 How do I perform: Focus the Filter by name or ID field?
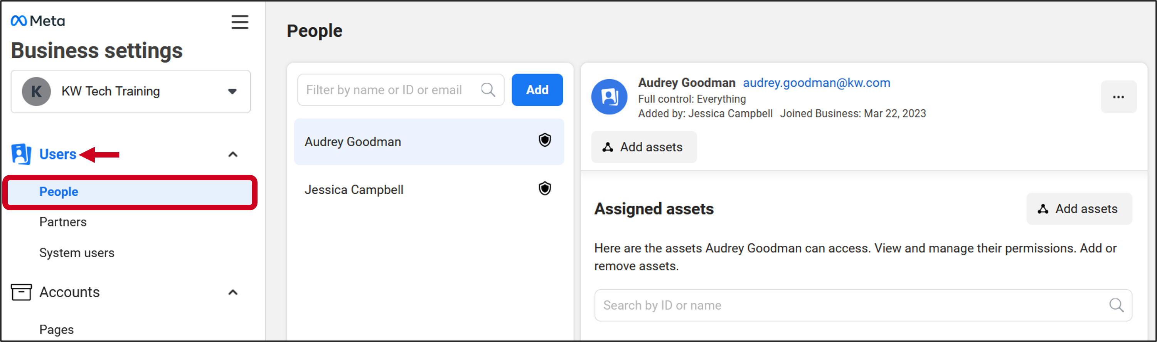[401, 90]
